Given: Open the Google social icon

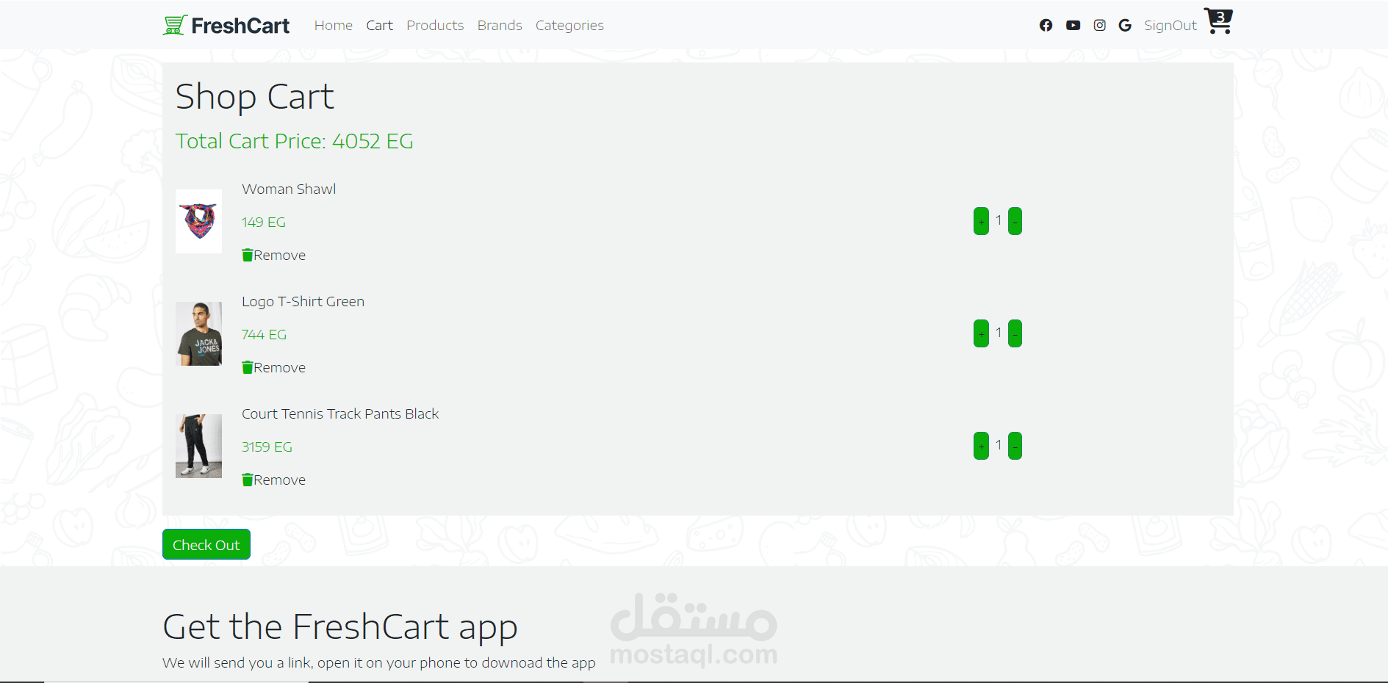Looking at the screenshot, I should tap(1125, 26).
